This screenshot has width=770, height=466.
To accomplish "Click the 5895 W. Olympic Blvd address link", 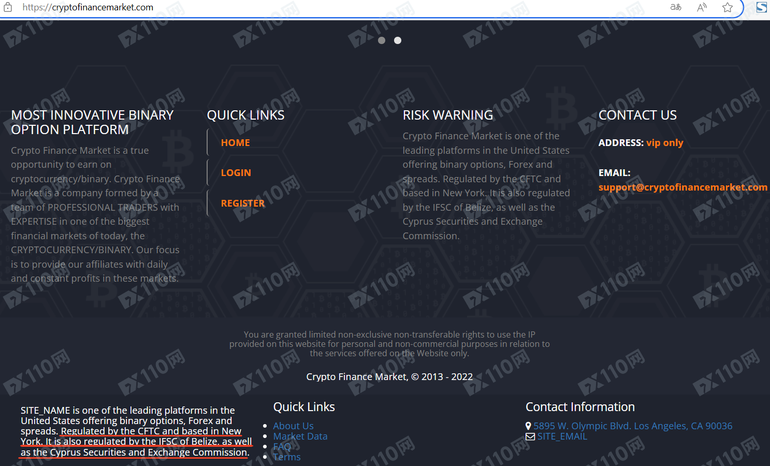I will tap(633, 426).
